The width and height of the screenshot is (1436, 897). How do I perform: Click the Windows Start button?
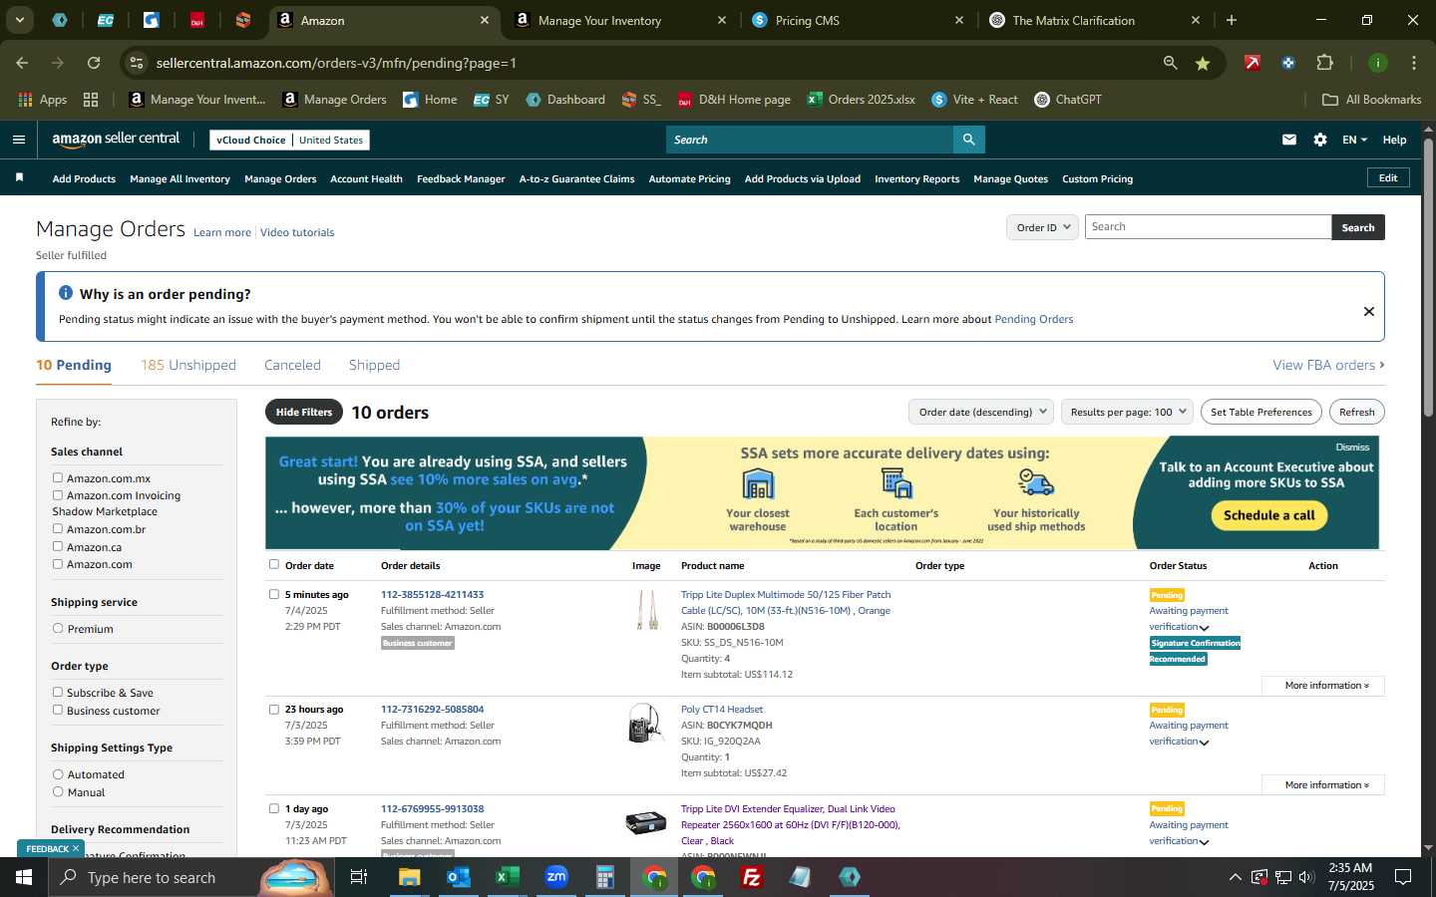pos(24,877)
